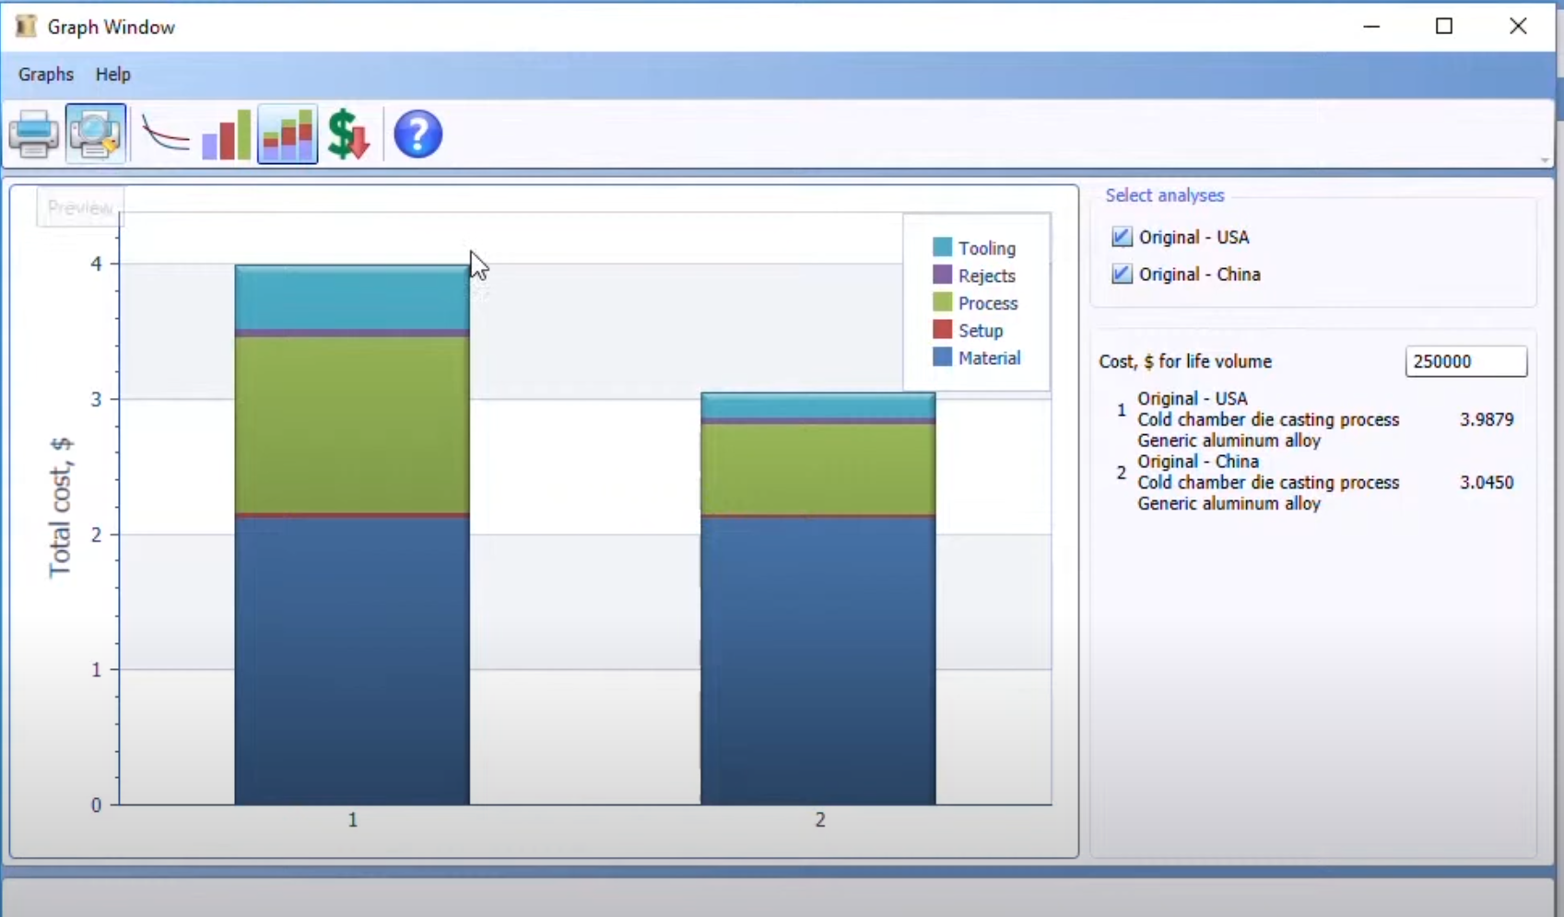This screenshot has height=917, width=1564.
Task: Click the toolbar overflow arrow at right edge
Action: click(x=1545, y=160)
